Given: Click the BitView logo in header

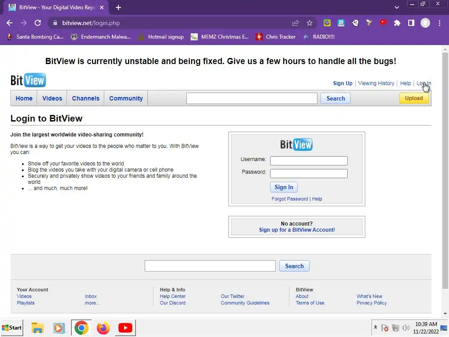Looking at the screenshot, I should [x=28, y=80].
